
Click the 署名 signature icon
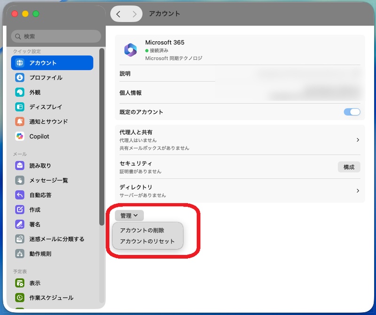coord(20,224)
